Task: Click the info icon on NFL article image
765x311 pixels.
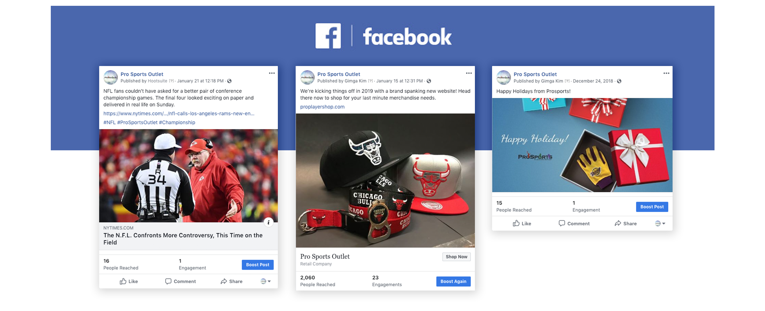Action: pyautogui.click(x=268, y=222)
